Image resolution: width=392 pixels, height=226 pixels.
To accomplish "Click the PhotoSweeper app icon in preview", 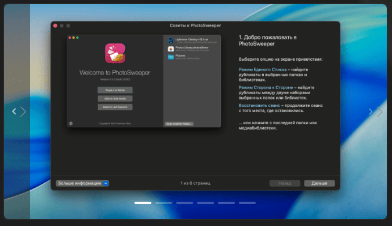I will [115, 53].
